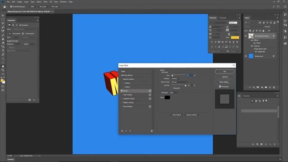The image size is (288, 162).
Task: Select the Move tool
Action: pos(3,15)
